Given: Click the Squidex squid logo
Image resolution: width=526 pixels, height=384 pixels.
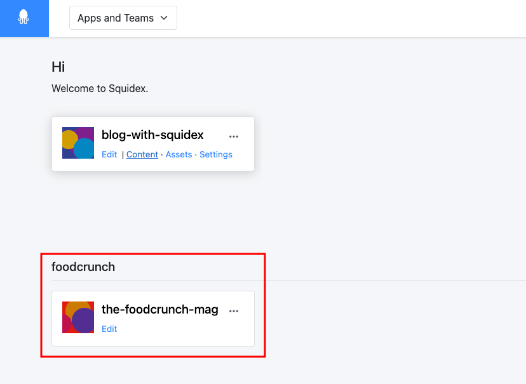Looking at the screenshot, I should [x=24, y=17].
